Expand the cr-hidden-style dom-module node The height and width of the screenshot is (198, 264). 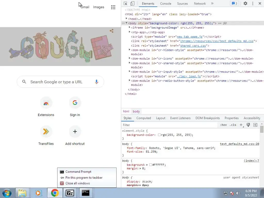(129, 50)
